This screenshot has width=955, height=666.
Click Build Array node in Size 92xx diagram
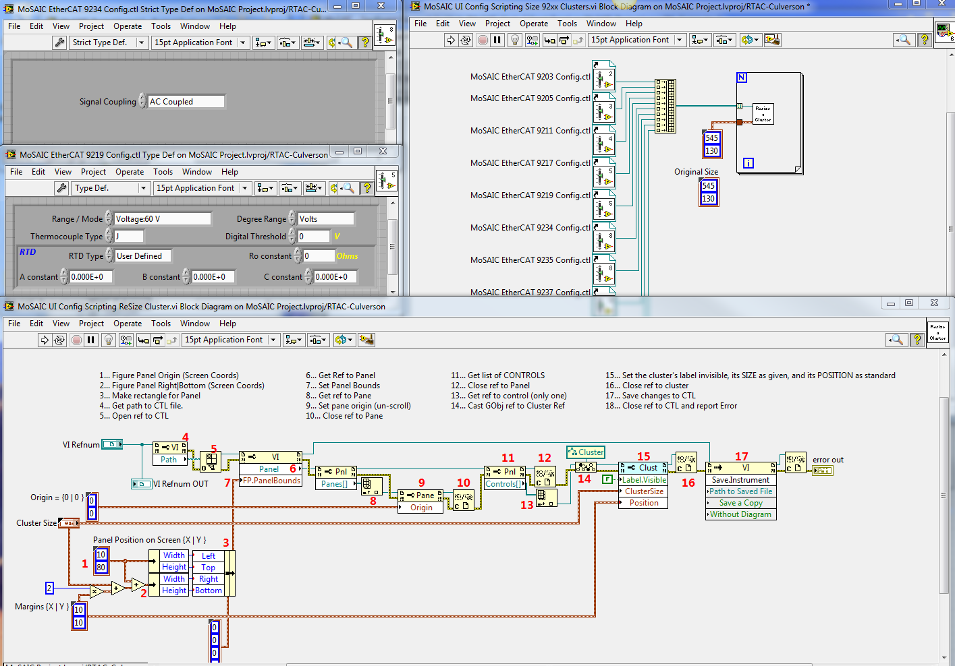click(665, 106)
